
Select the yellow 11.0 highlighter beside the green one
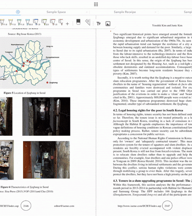coord(12,22)
